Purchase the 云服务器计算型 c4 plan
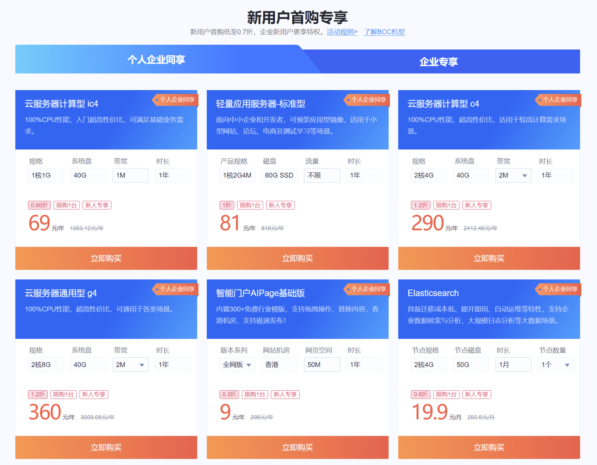The image size is (597, 465). point(489,258)
